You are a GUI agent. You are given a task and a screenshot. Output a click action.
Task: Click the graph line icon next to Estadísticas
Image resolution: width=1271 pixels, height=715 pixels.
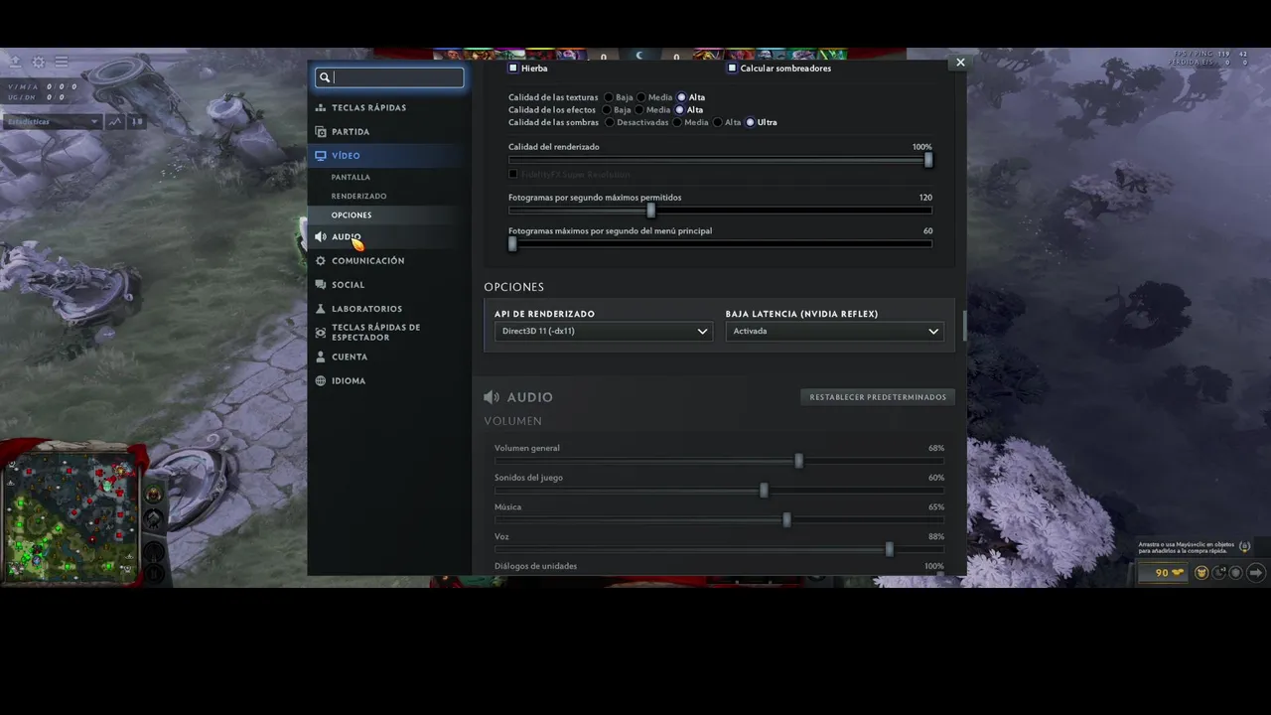coord(115,122)
